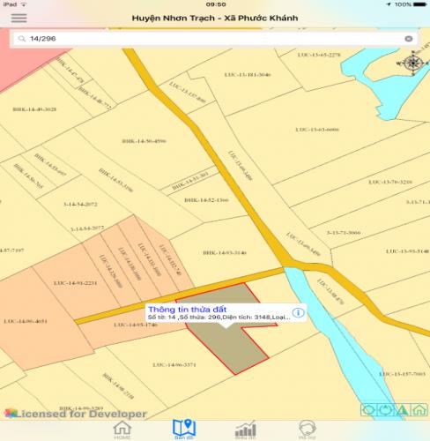The height and width of the screenshot is (441, 430).
Task: Open the support headset tab
Action: [308, 430]
